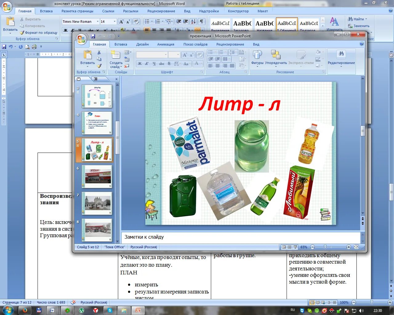
Task: Click fit slide to window icon
Action: coord(356,247)
